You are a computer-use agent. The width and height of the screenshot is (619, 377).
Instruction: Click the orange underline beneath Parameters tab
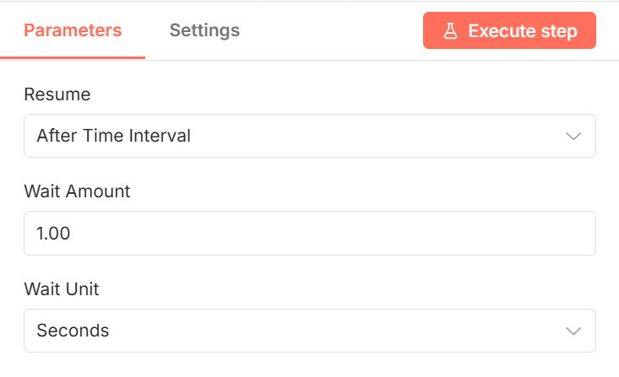click(73, 57)
